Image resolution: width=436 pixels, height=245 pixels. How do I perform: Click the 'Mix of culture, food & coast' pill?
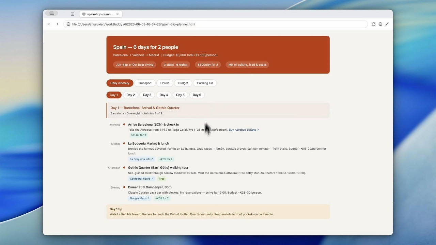(247, 65)
